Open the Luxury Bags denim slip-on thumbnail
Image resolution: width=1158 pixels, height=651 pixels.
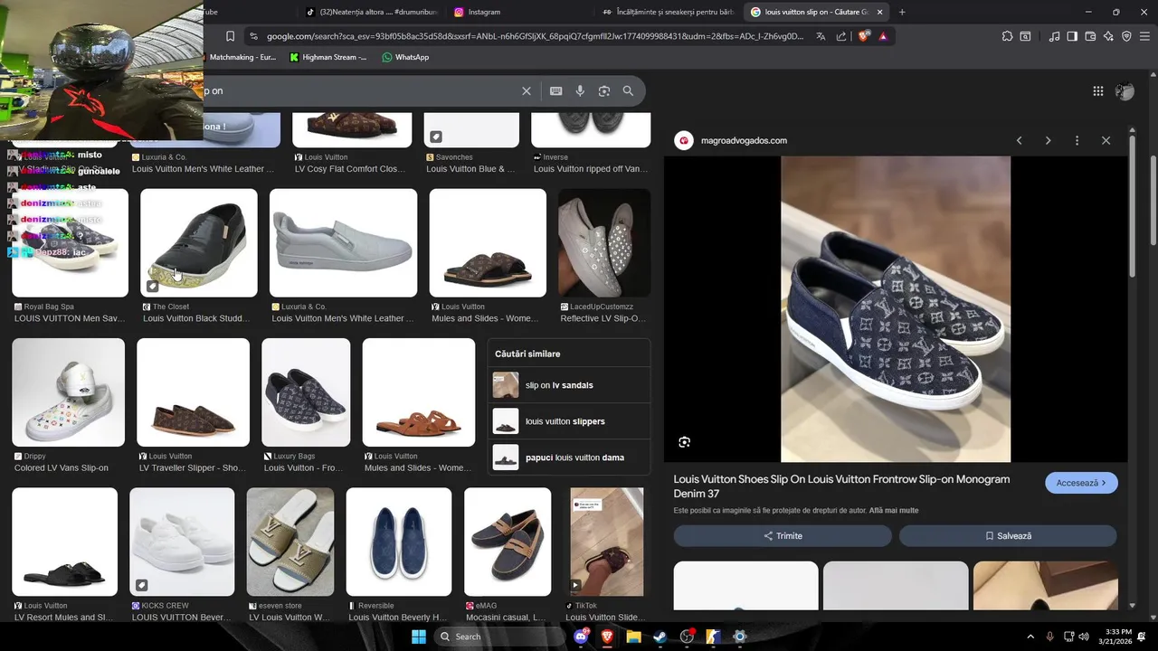pos(306,392)
